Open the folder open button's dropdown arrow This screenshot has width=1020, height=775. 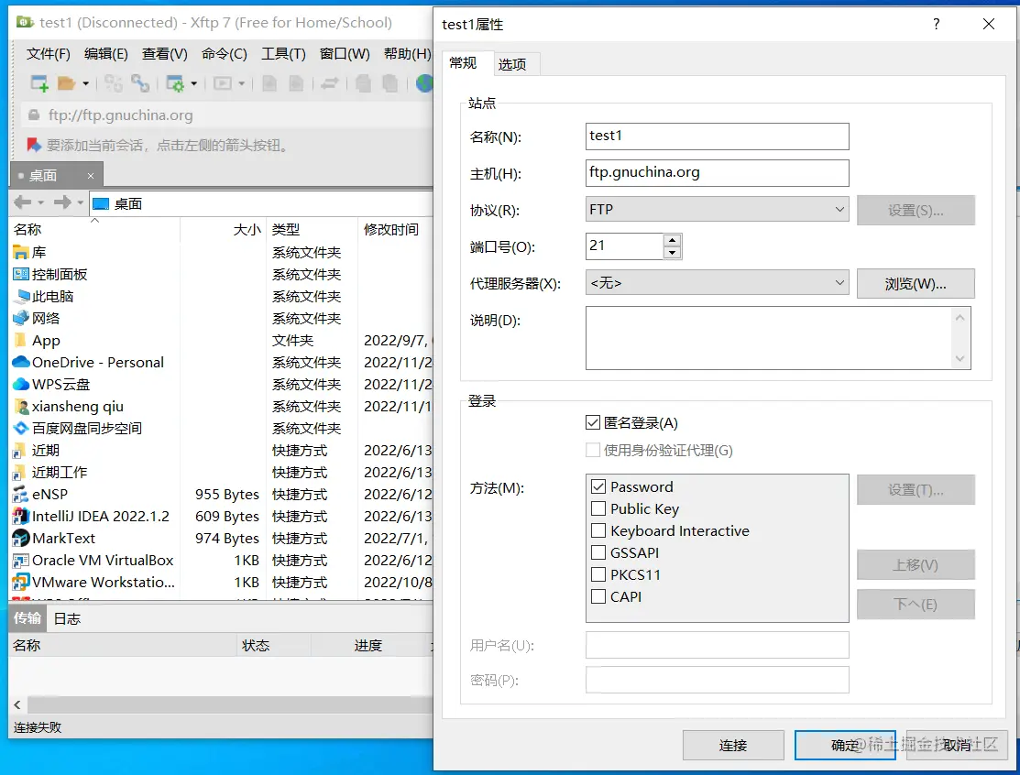[x=84, y=83]
